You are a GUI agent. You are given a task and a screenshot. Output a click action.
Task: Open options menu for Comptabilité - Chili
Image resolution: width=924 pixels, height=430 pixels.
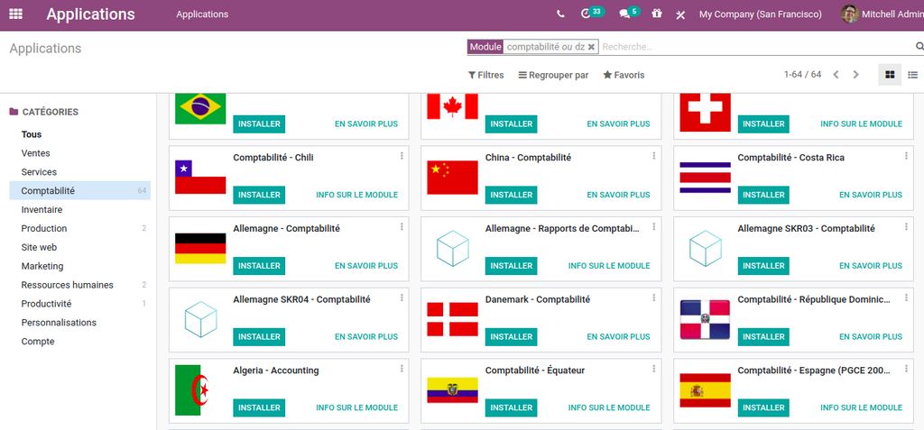click(402, 156)
